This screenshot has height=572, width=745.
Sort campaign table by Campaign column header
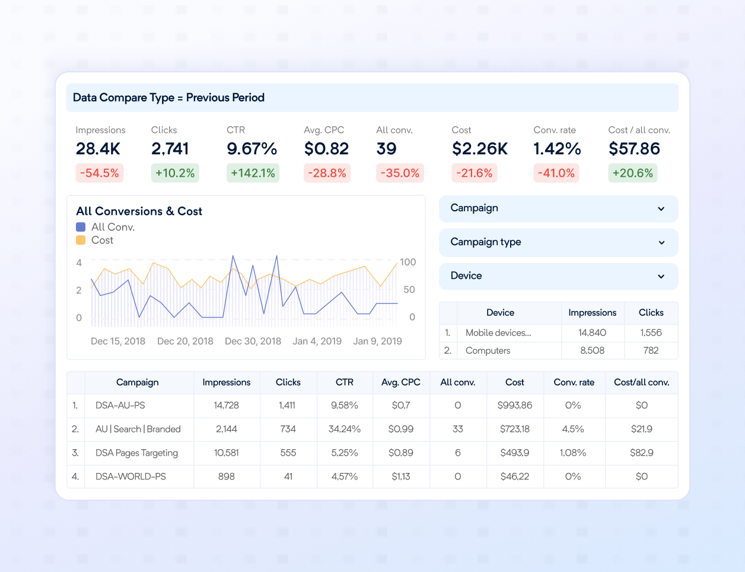(137, 383)
